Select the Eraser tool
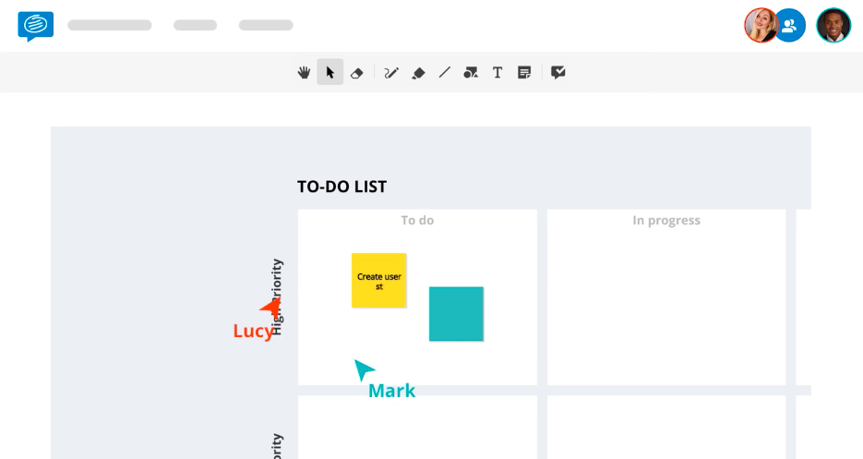 (x=356, y=73)
